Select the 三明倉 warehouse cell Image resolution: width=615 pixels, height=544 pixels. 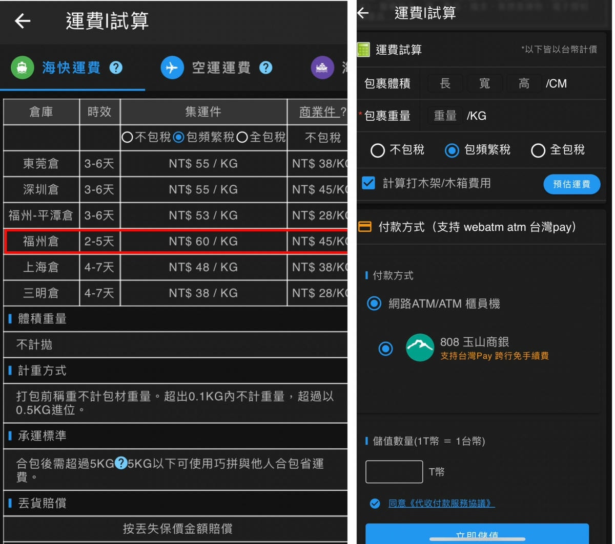point(41,293)
